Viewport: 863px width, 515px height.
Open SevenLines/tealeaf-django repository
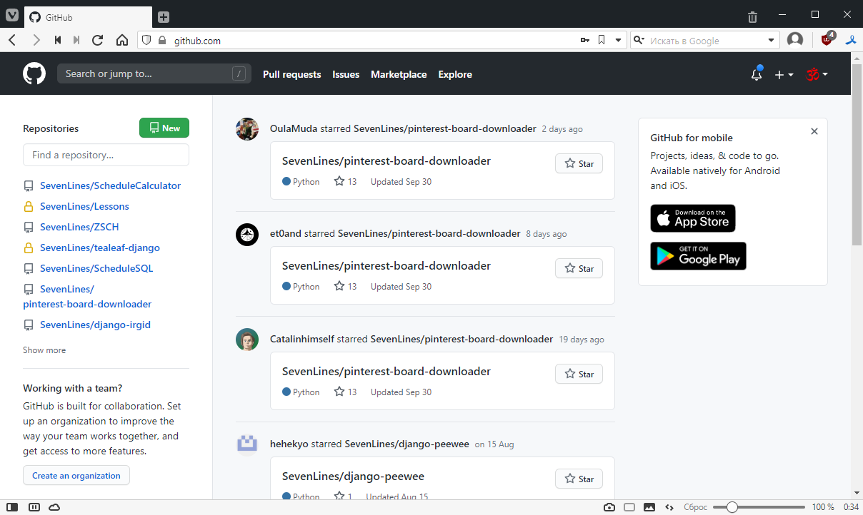(100, 248)
